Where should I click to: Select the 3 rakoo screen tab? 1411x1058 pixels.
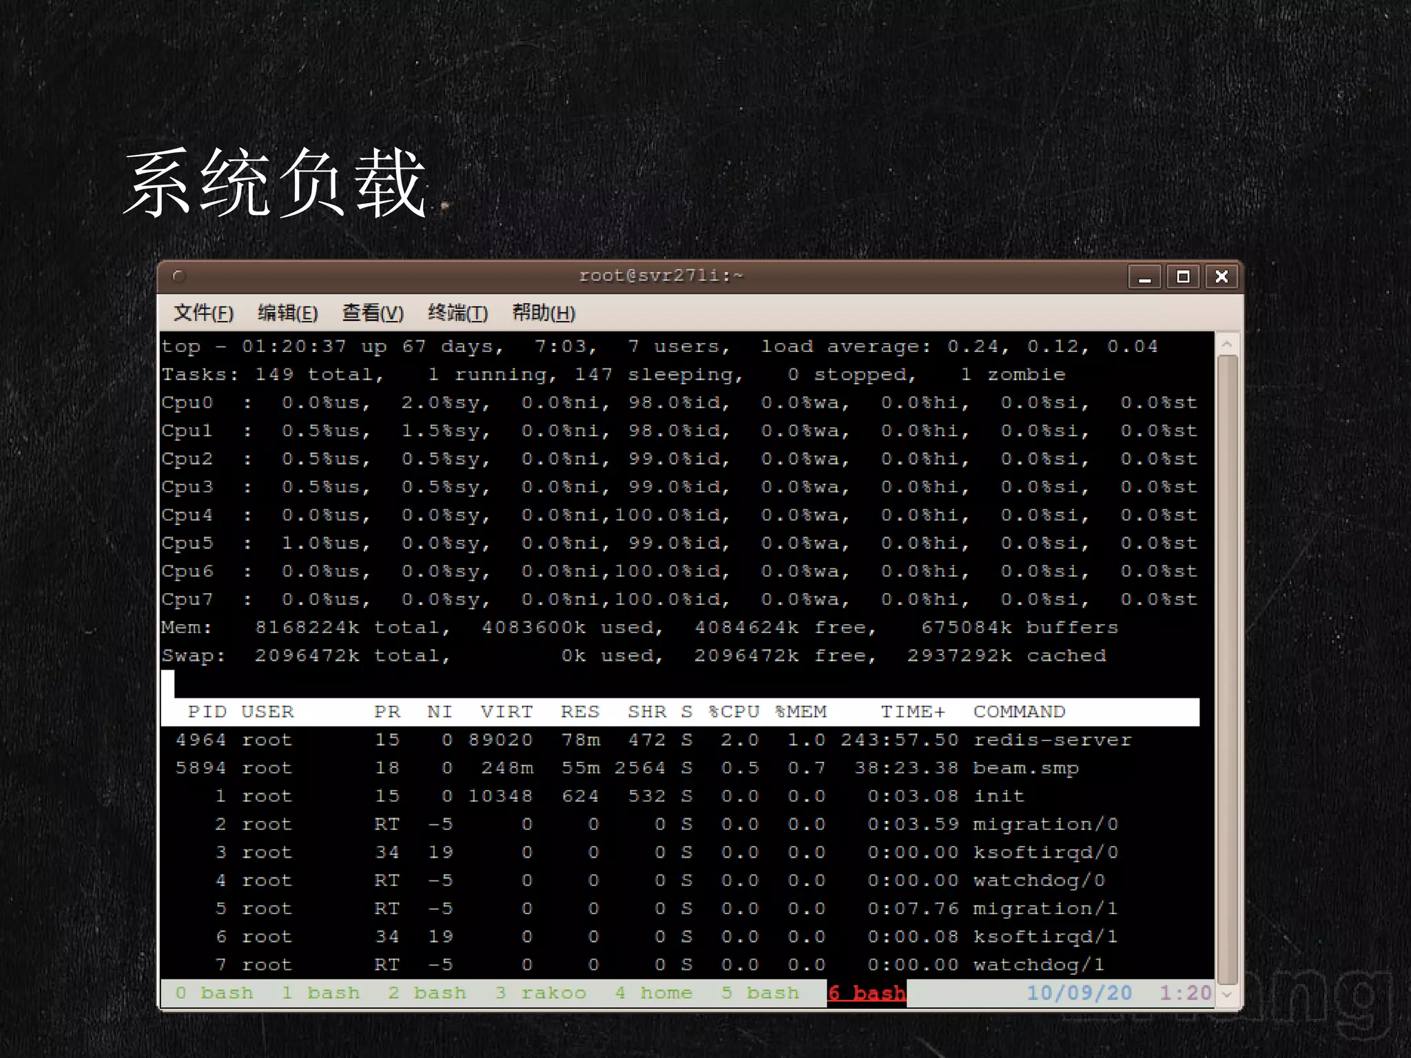point(541,993)
